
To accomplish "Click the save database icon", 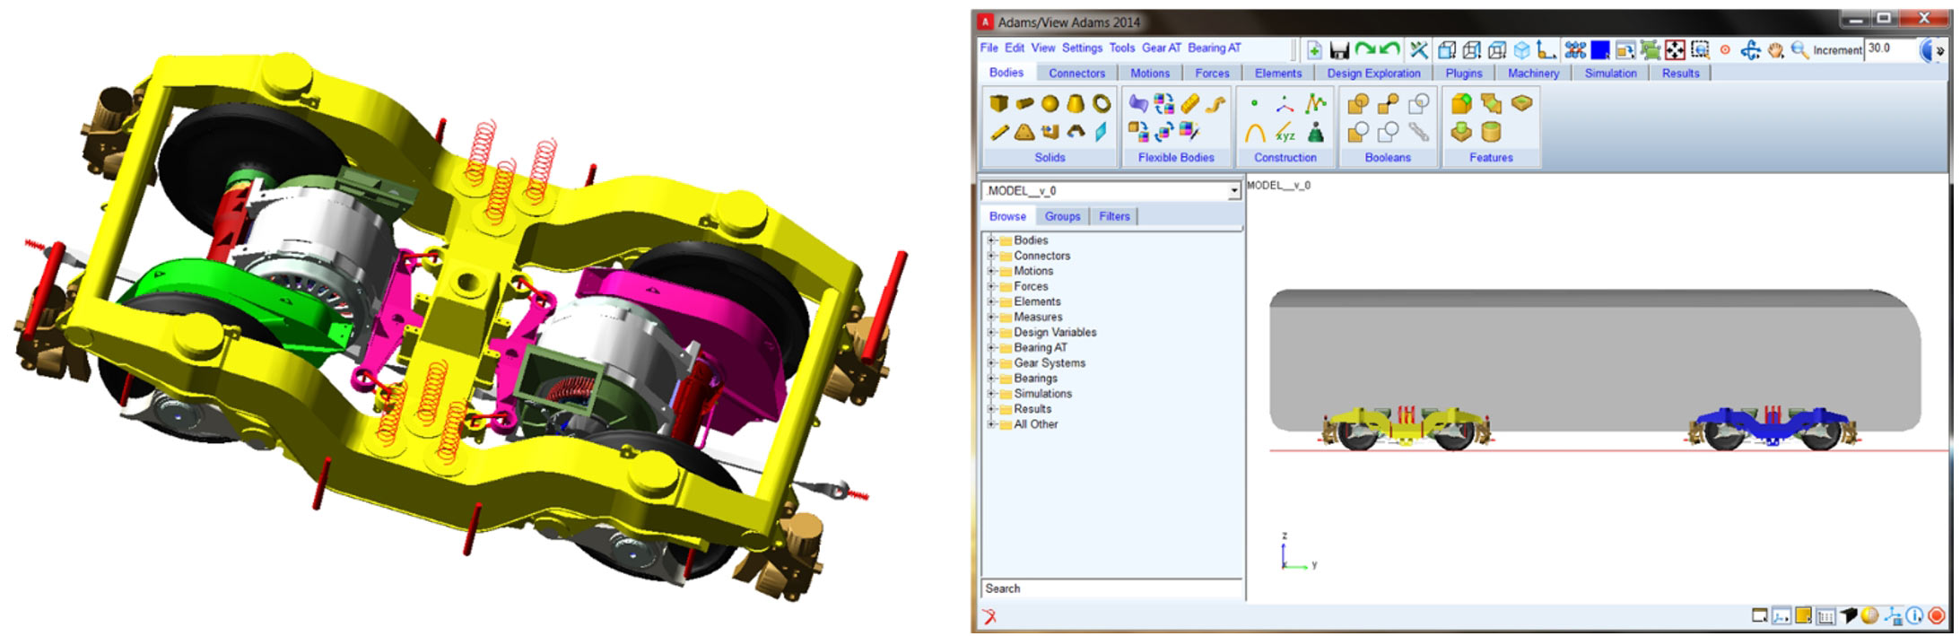I will tap(1339, 50).
